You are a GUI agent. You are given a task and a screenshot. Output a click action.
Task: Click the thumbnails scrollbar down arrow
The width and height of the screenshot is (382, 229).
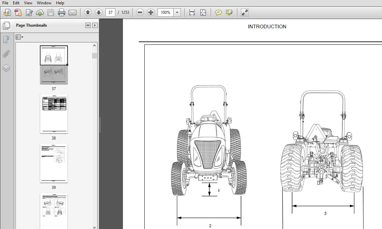95,227
